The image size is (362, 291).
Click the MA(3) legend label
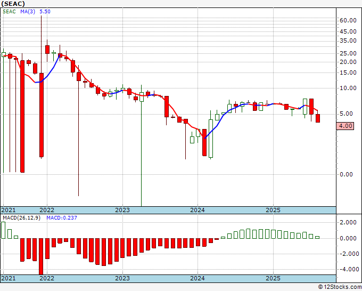pyautogui.click(x=28, y=12)
